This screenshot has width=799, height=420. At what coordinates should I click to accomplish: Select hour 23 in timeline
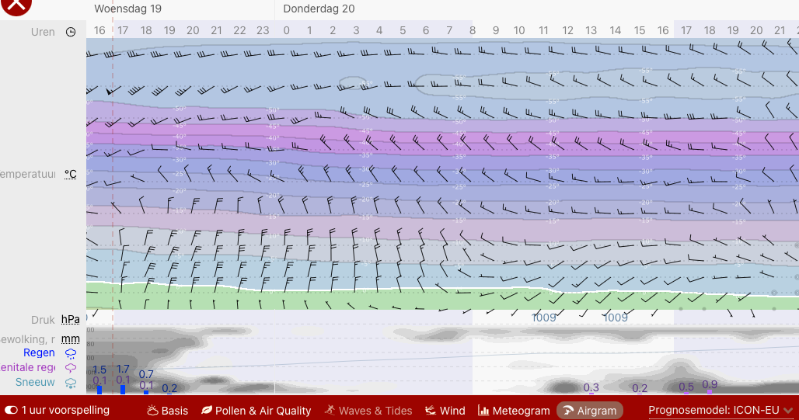click(x=263, y=30)
